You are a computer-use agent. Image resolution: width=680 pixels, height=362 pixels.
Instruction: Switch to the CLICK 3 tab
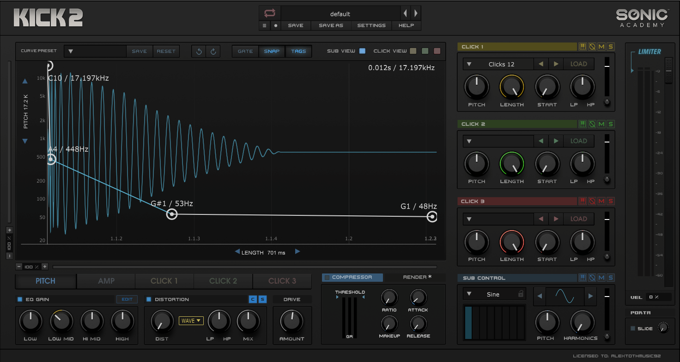coord(282,281)
